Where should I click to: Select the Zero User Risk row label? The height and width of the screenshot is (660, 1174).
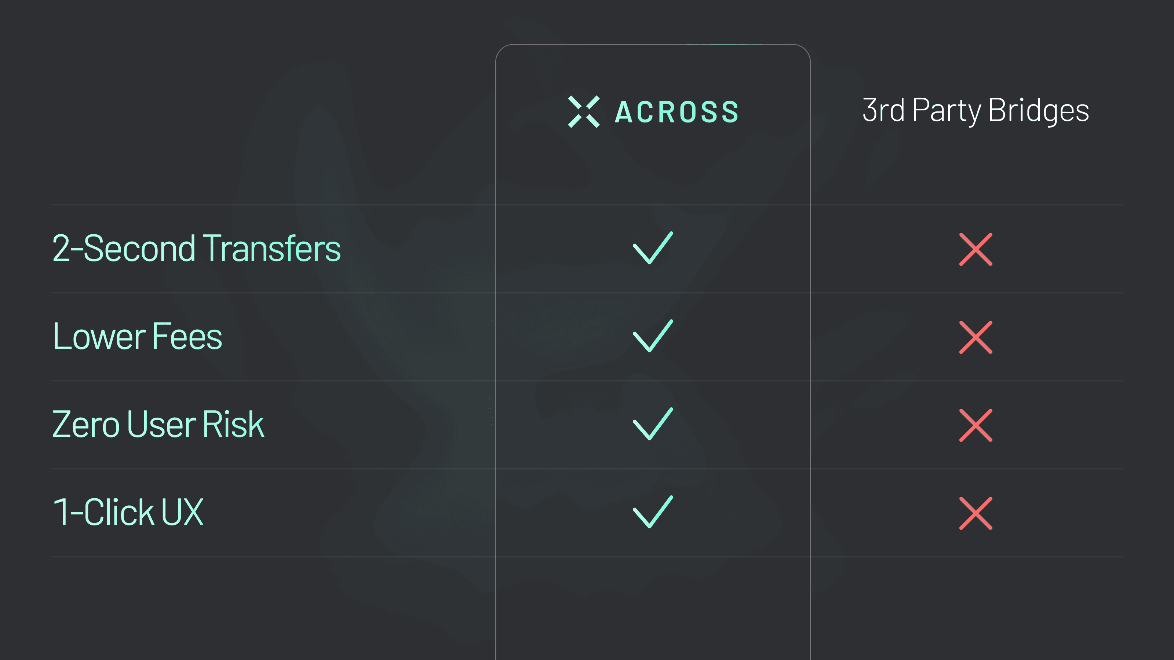point(158,425)
